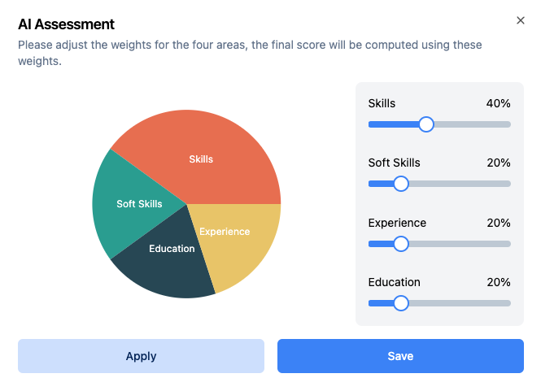Click the gray unfilled part of Skills slider track
Screen dimensions: 541x391
(x=472, y=124)
